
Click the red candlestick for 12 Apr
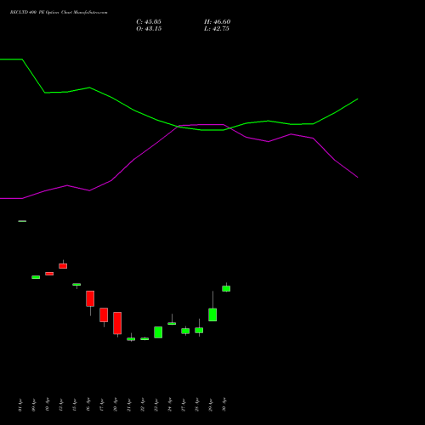(63, 266)
